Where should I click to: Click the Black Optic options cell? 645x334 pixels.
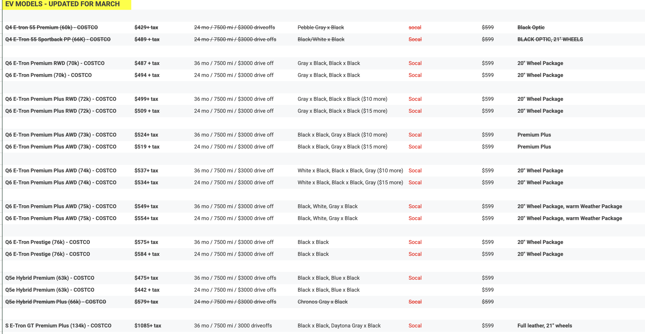click(x=531, y=27)
